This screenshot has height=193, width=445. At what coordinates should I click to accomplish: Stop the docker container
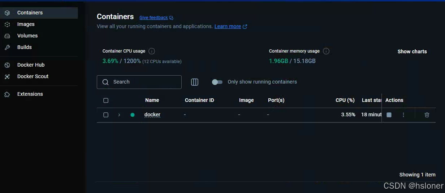pos(389,115)
